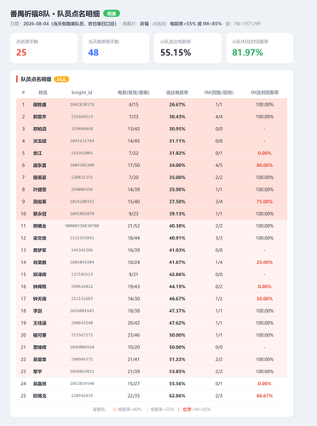The height and width of the screenshot is (426, 317).
Task: Click the 41.67% cell in row 14
Action: coord(177,262)
